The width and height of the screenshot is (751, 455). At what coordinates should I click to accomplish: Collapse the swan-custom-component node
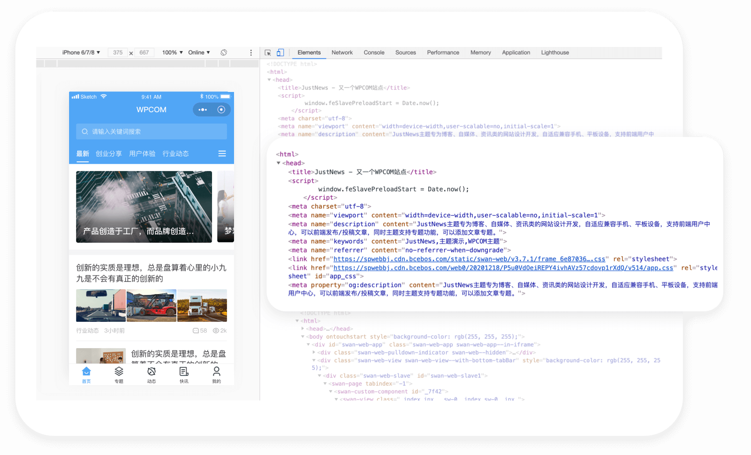coord(330,392)
